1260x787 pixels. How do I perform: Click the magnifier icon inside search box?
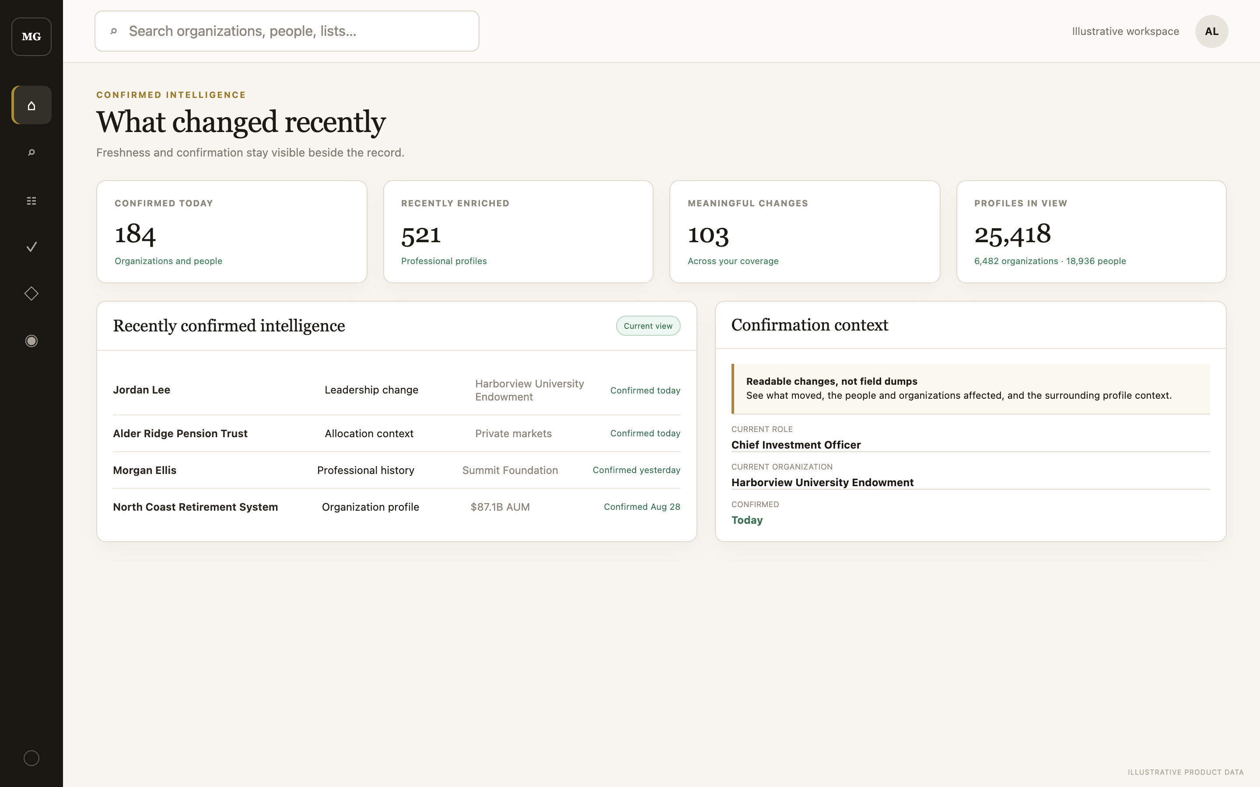(x=113, y=31)
